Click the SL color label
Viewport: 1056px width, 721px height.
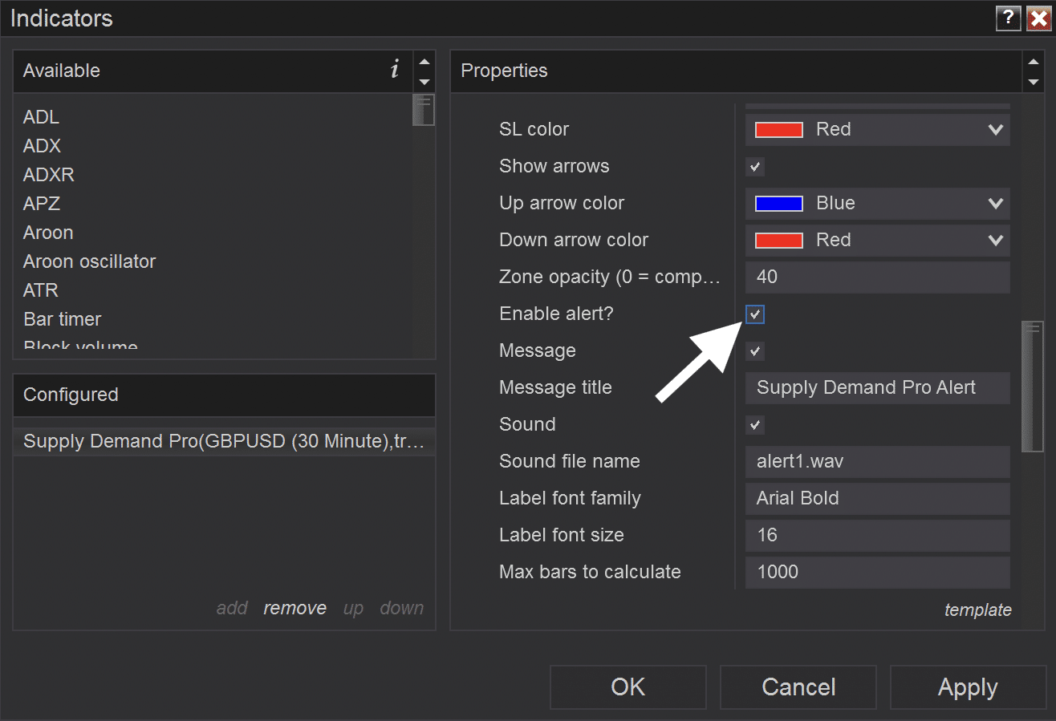click(x=534, y=129)
